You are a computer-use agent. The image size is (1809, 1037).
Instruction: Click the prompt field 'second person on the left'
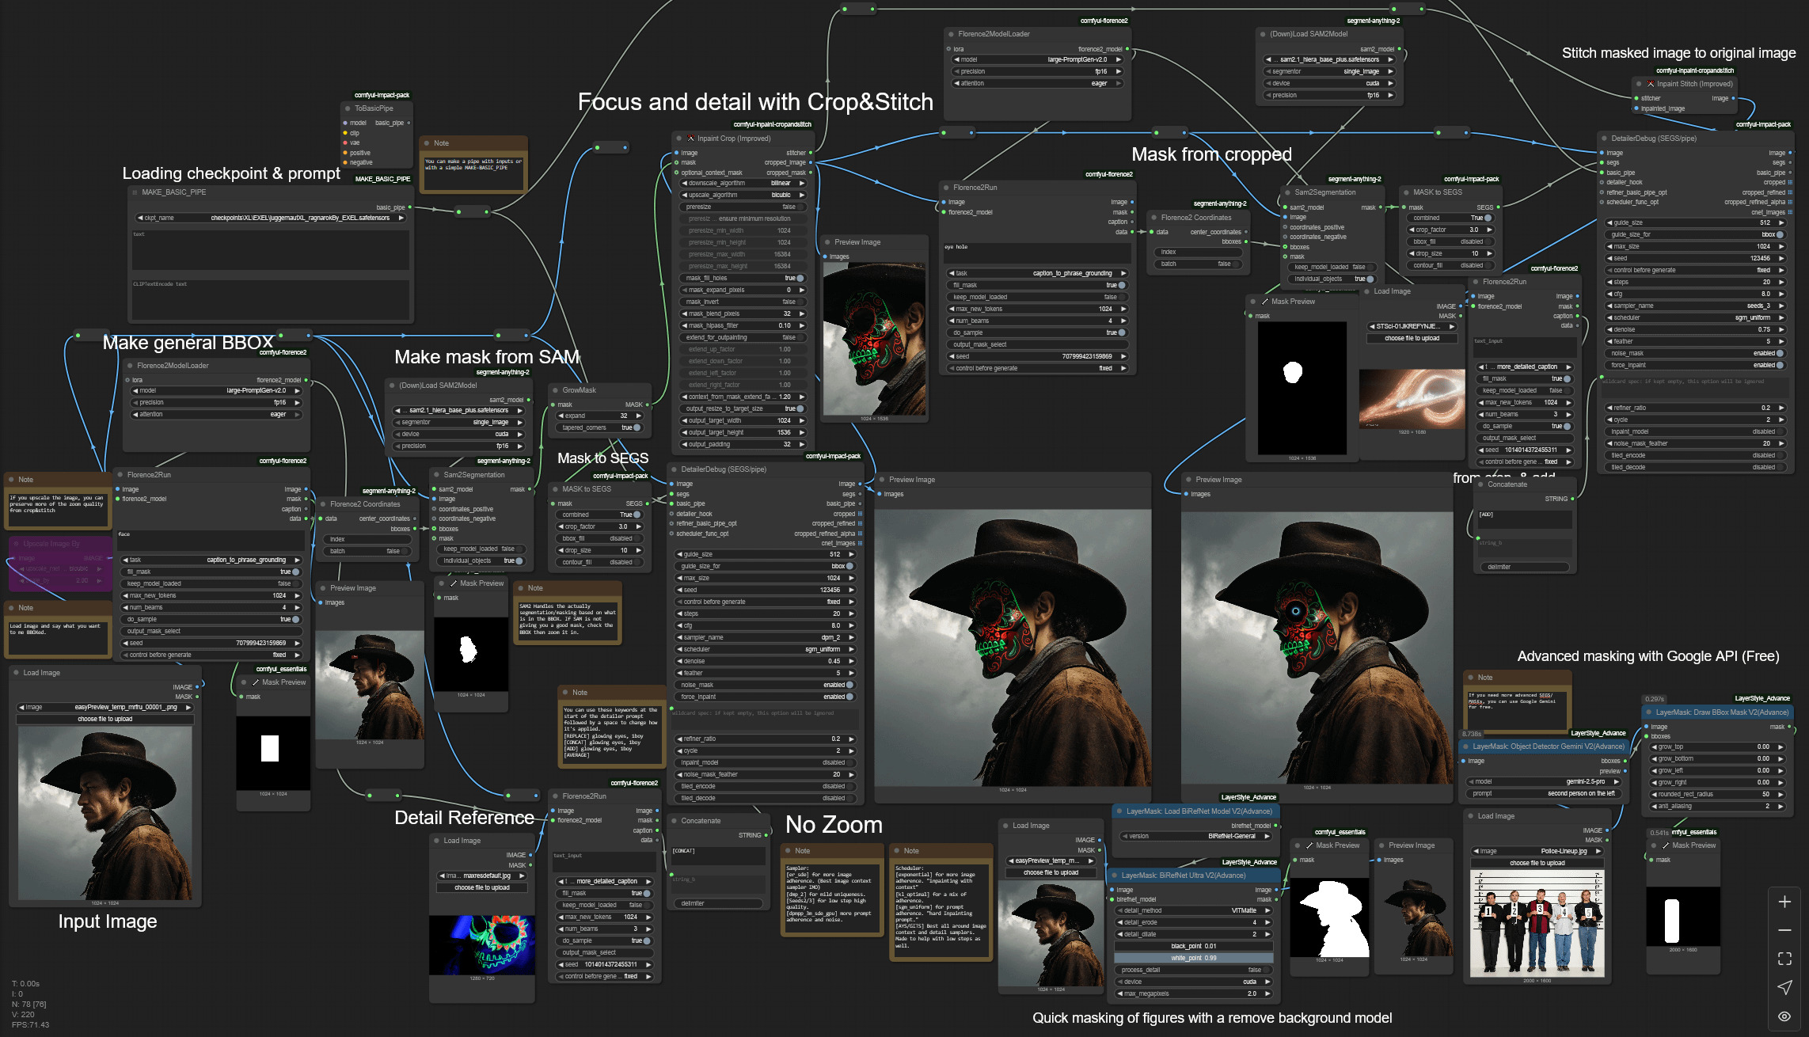pos(1543,793)
